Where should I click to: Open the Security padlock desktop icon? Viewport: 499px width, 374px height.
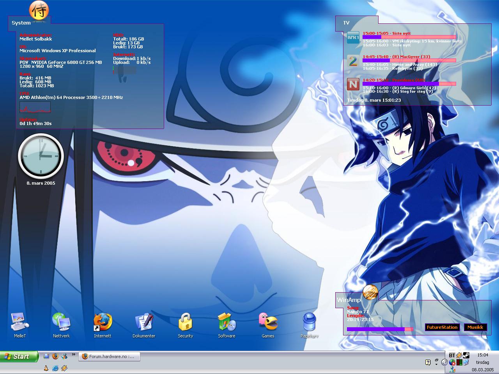coord(185,325)
